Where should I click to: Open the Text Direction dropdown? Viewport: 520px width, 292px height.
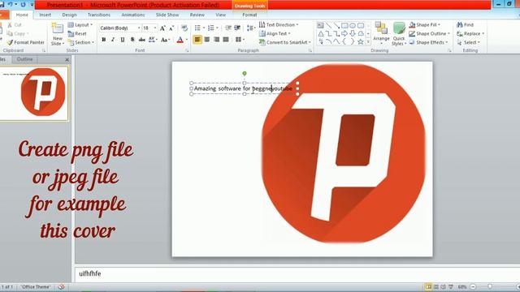pos(279,25)
